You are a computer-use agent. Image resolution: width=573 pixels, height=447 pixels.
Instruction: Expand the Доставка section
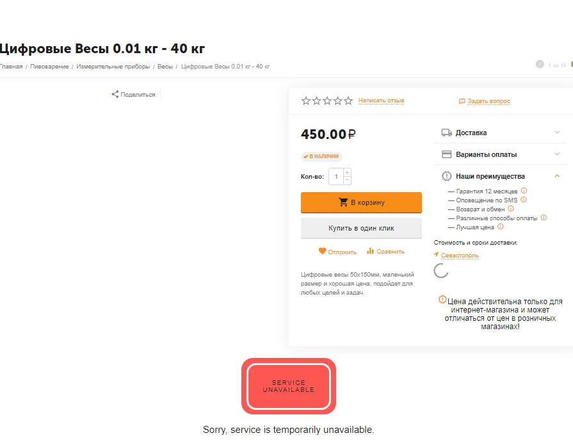[x=500, y=133]
